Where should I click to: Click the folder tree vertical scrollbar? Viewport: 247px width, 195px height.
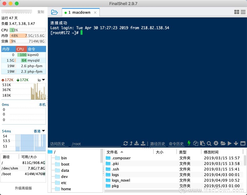pyautogui.click(x=102, y=156)
